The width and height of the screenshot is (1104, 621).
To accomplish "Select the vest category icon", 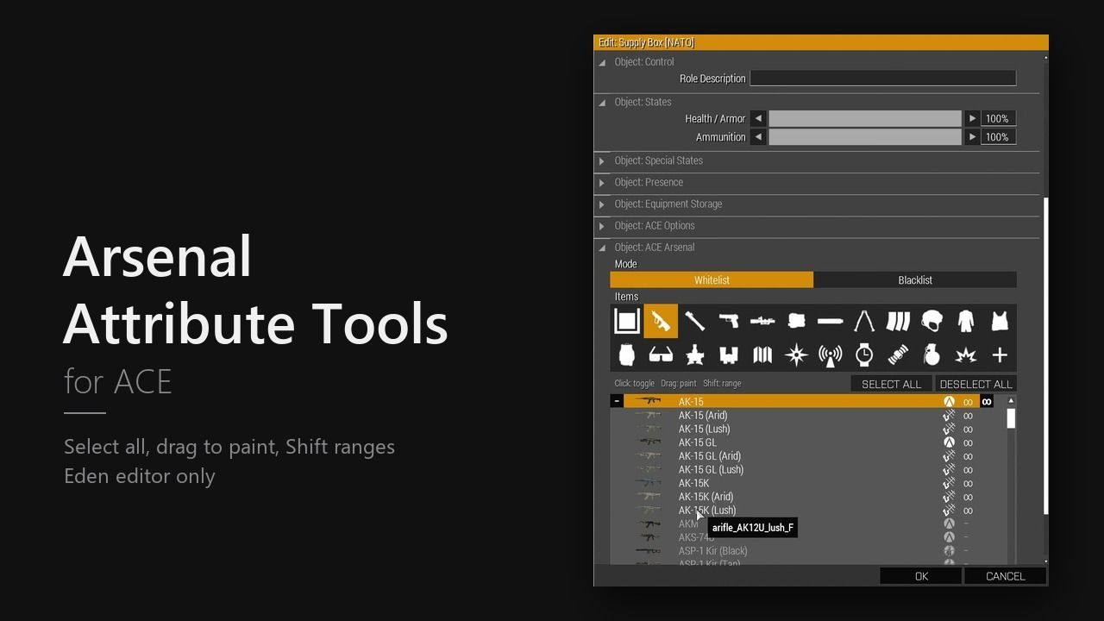I will pyautogui.click(x=999, y=322).
